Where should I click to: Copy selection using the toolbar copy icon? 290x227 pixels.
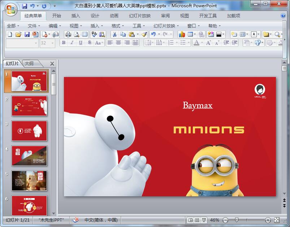tap(123, 34)
